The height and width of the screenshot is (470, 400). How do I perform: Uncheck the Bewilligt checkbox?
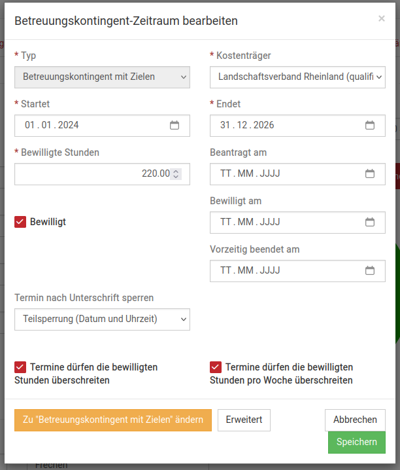[20, 222]
